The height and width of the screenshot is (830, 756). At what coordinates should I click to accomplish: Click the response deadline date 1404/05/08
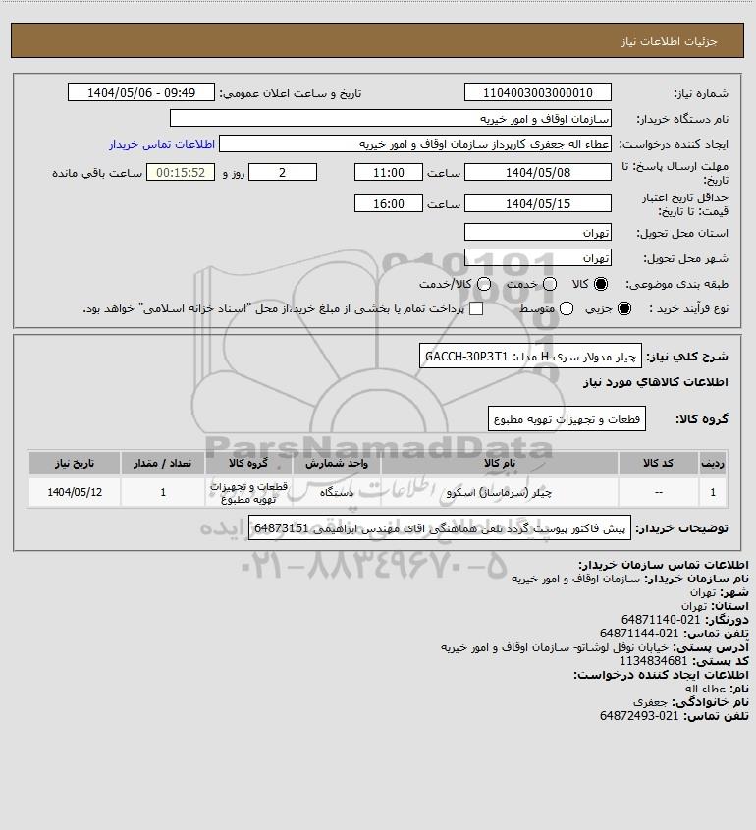[537, 173]
